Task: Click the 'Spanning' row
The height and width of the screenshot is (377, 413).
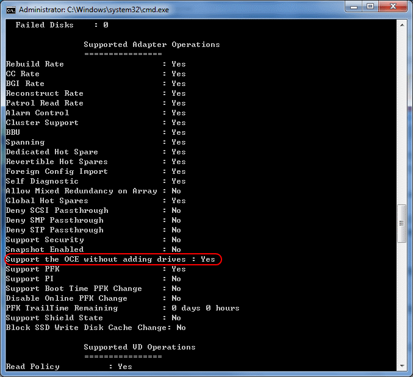Action: (x=96, y=142)
